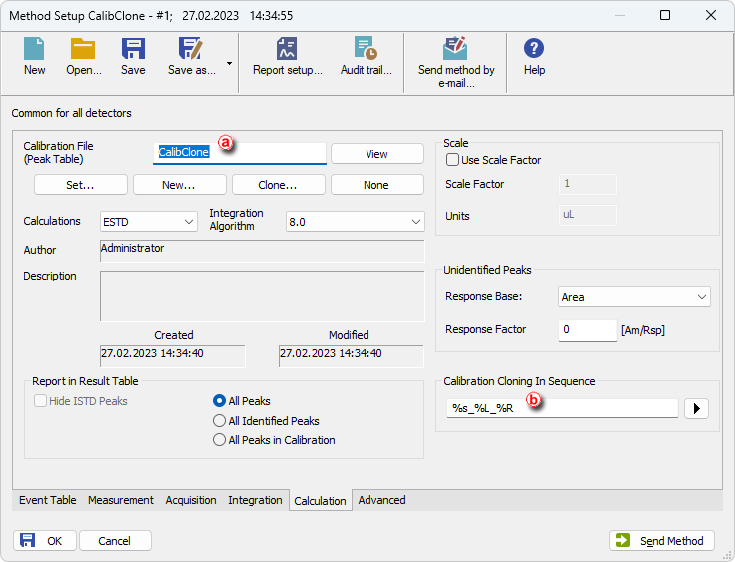
Task: Click the Author Administrator field
Action: point(262,251)
